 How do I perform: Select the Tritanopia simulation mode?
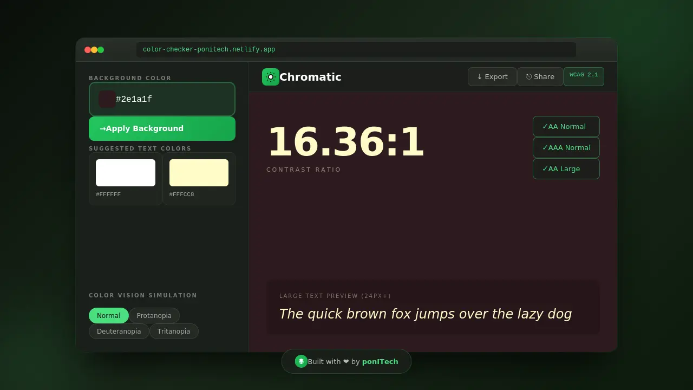(173, 331)
